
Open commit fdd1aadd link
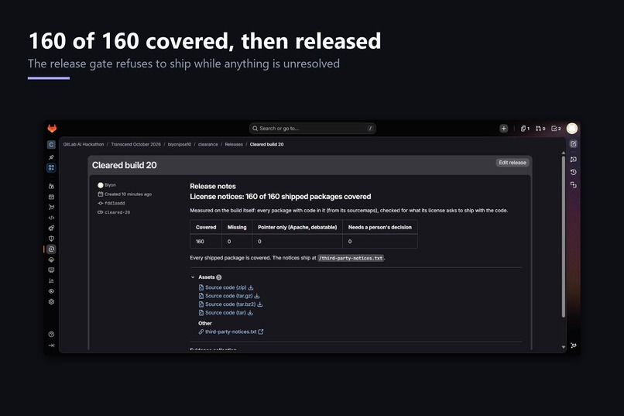[115, 203]
